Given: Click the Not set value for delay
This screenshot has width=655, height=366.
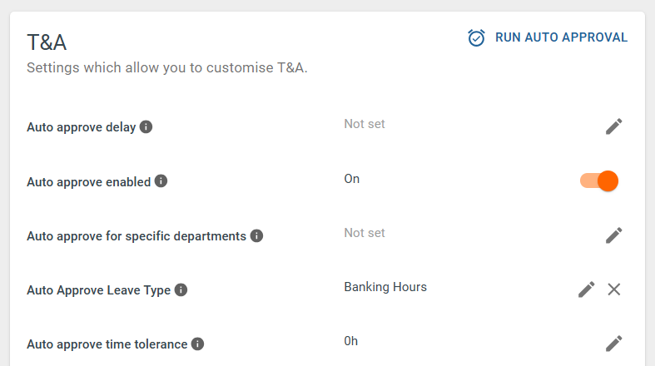Looking at the screenshot, I should click(x=365, y=124).
